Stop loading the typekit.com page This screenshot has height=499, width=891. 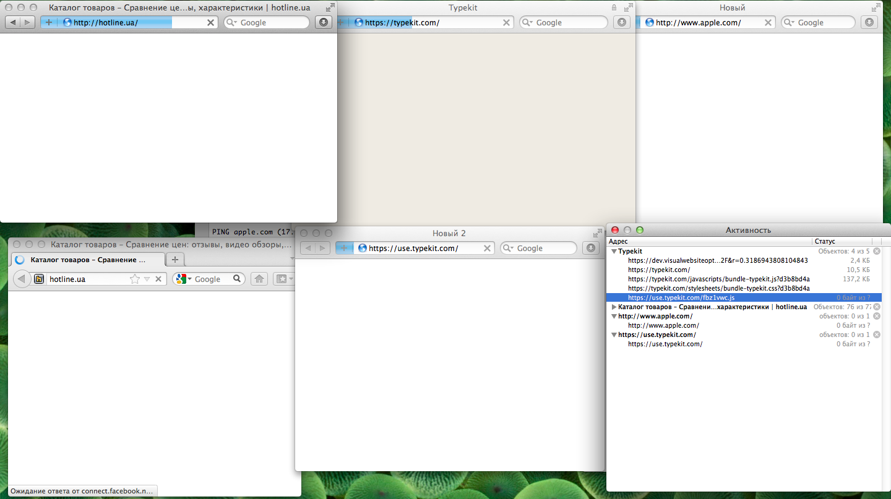pos(507,22)
